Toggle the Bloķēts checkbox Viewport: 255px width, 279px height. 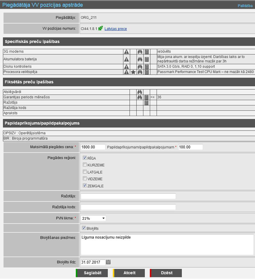click(84, 228)
